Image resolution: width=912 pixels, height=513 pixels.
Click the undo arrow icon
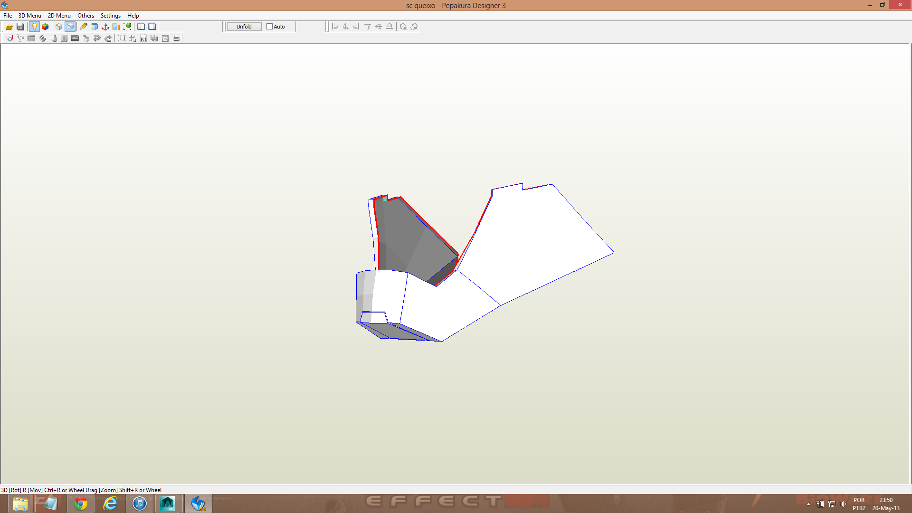click(x=97, y=38)
